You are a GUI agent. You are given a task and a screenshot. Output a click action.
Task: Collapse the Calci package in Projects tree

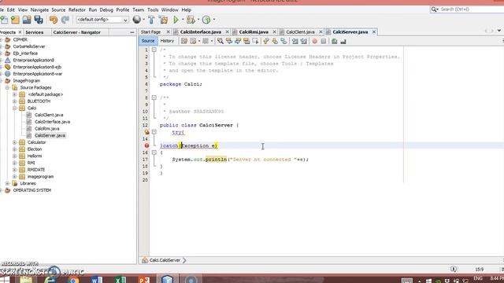click(14, 108)
